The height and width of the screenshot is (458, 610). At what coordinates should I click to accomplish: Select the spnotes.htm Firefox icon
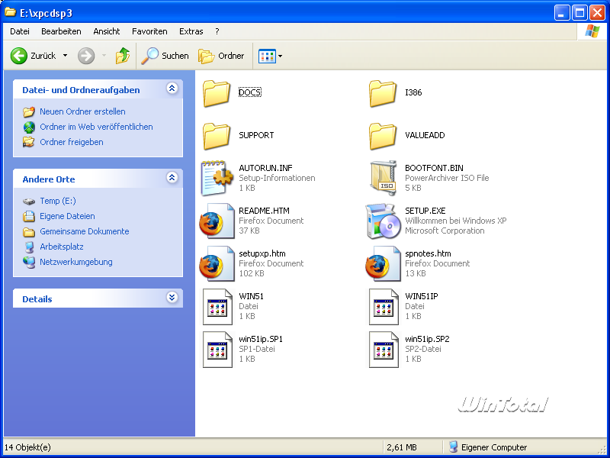tap(383, 263)
